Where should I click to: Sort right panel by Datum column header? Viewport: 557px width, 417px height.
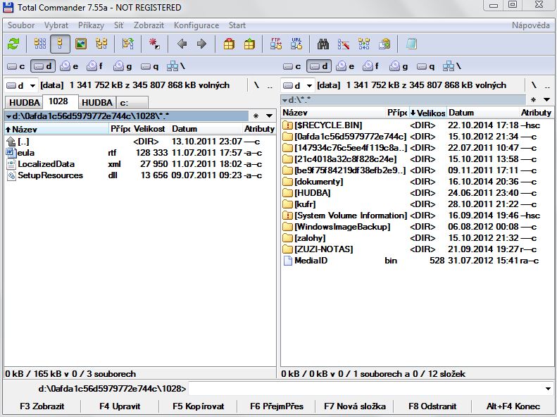point(483,113)
